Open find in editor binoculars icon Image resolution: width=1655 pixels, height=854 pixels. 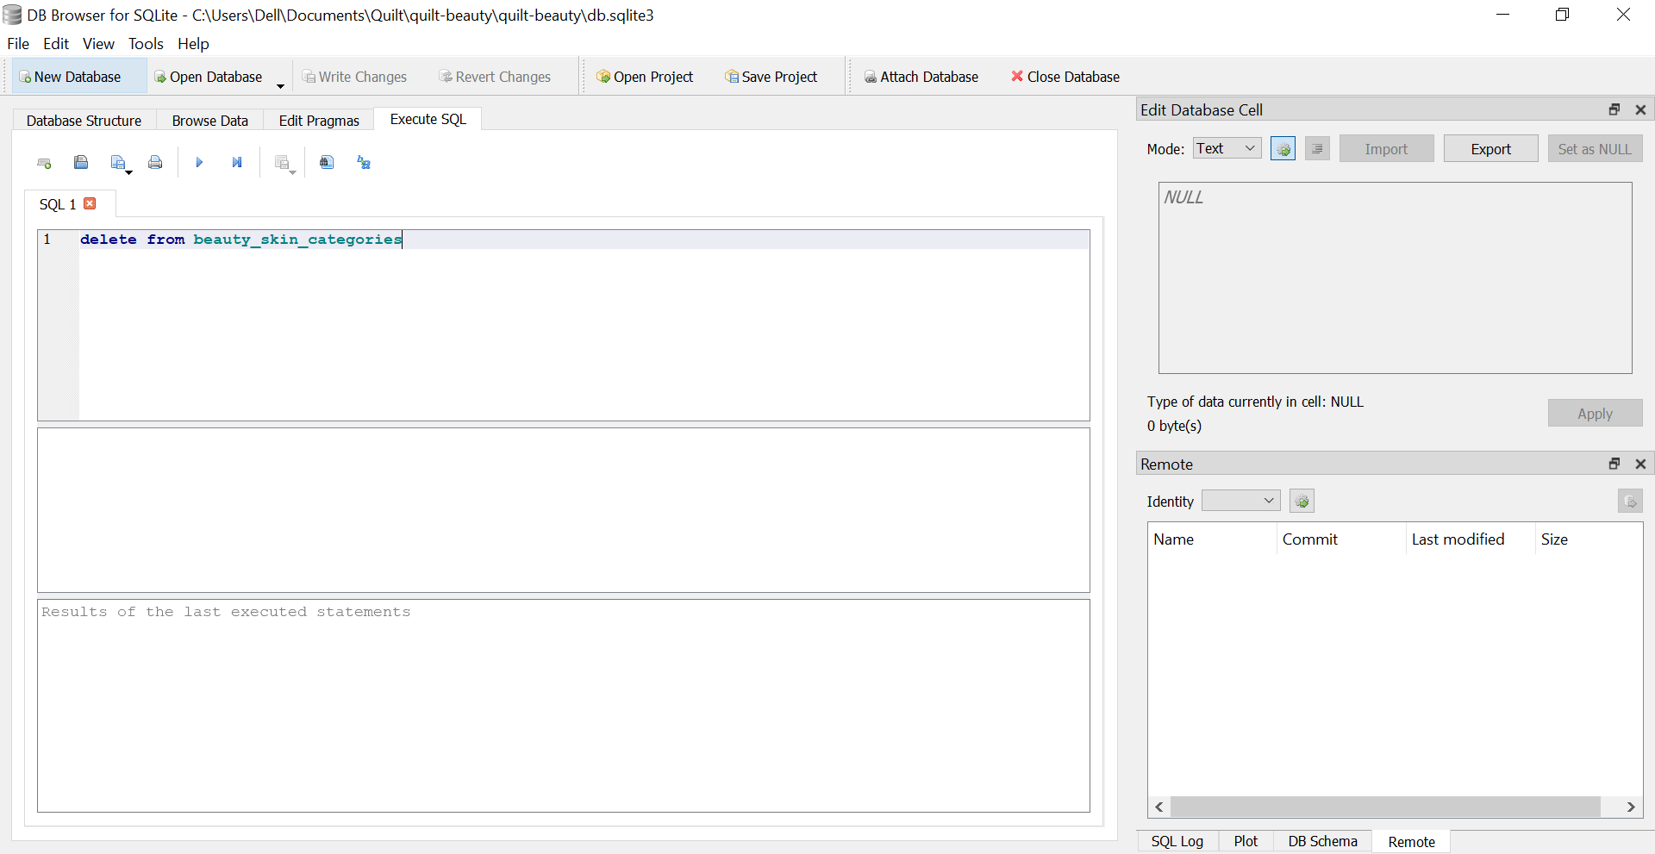click(327, 162)
